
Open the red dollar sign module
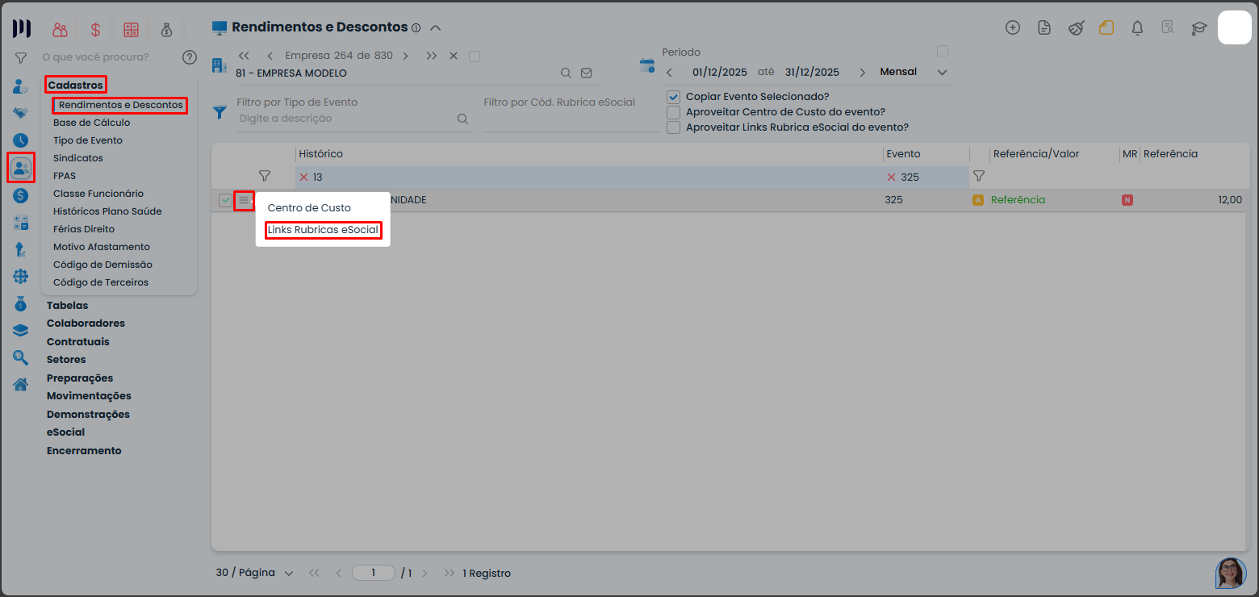(95, 30)
